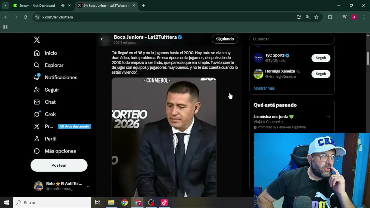Click Boca Juniors - La12Tuittera header name
The width and height of the screenshot is (370, 208).
145,37
